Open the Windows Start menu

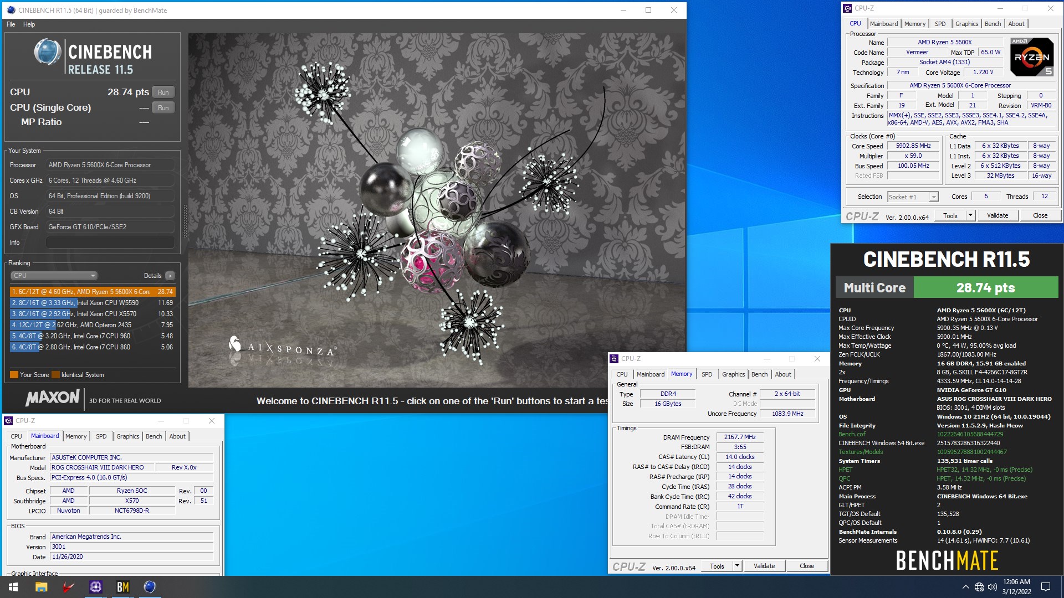tap(13, 587)
